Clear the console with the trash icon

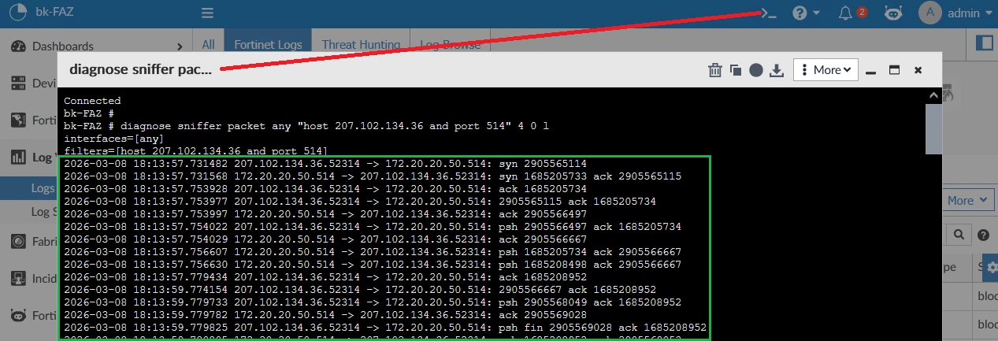(715, 70)
